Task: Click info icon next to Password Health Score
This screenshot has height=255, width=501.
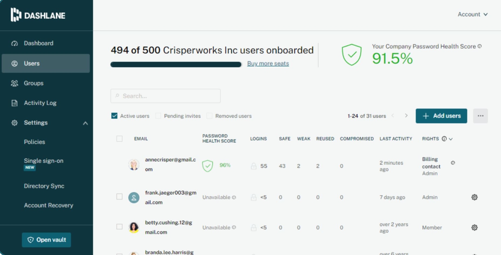Action: point(479,47)
